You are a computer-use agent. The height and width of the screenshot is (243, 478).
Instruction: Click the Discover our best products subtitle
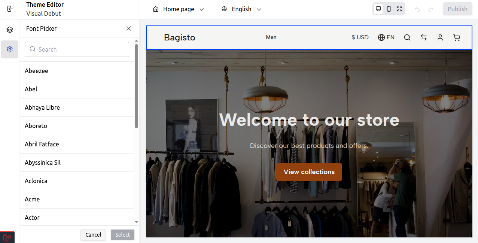coord(309,146)
